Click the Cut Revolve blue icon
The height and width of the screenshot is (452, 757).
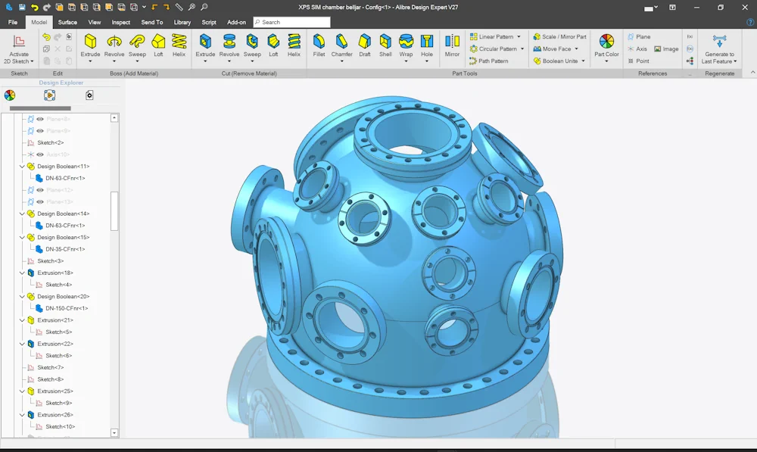pos(229,42)
